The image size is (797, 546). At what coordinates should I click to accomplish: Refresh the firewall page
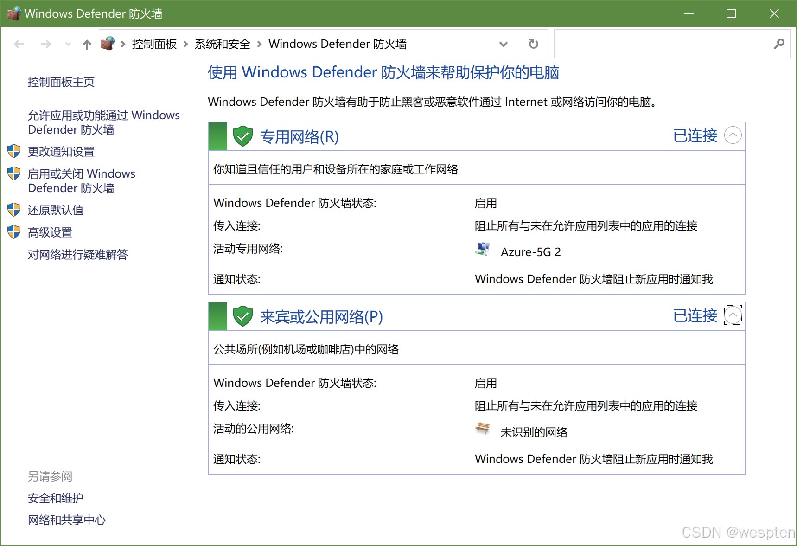[534, 44]
